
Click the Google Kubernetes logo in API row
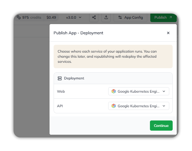tap(114, 106)
